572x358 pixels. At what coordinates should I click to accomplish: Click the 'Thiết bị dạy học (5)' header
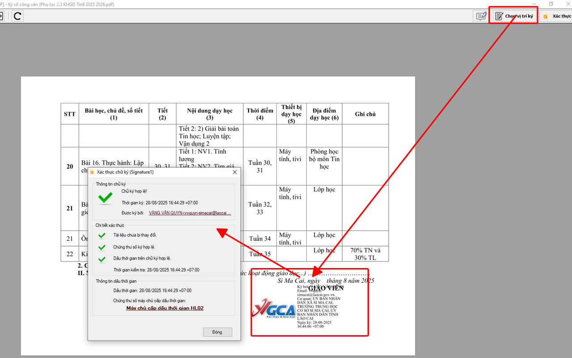coord(292,114)
